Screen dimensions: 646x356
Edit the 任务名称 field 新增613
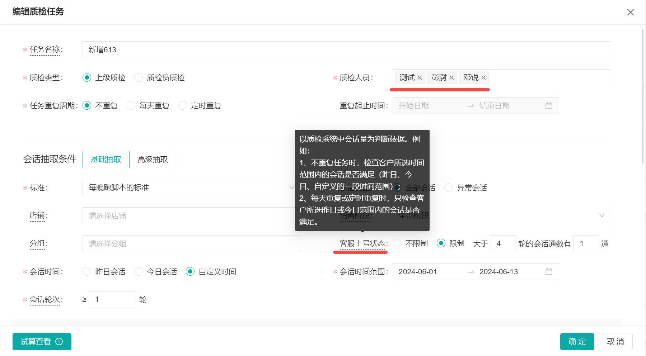click(x=347, y=50)
